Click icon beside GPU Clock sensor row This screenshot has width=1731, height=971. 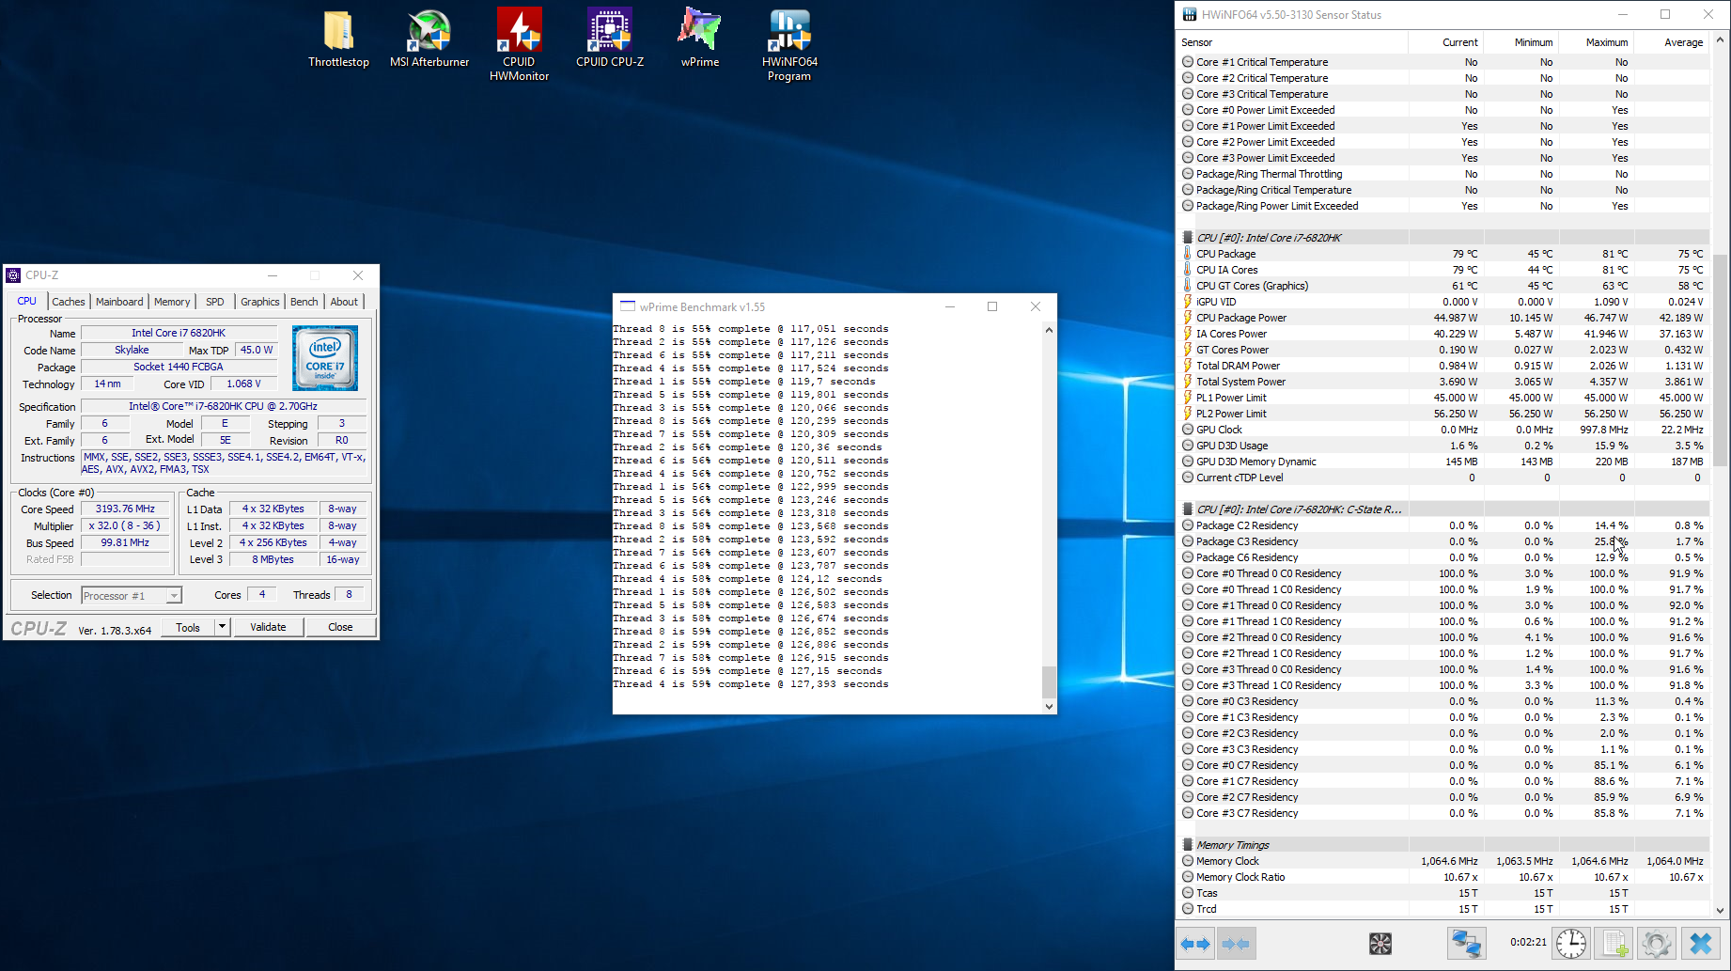point(1187,430)
